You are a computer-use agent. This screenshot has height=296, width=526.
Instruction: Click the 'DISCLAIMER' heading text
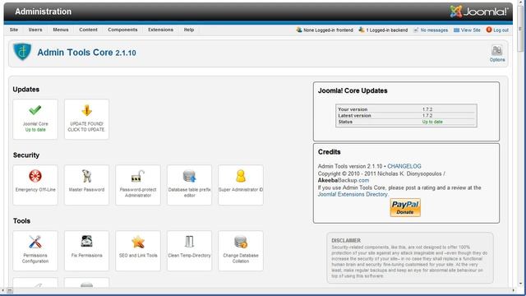pos(346,241)
